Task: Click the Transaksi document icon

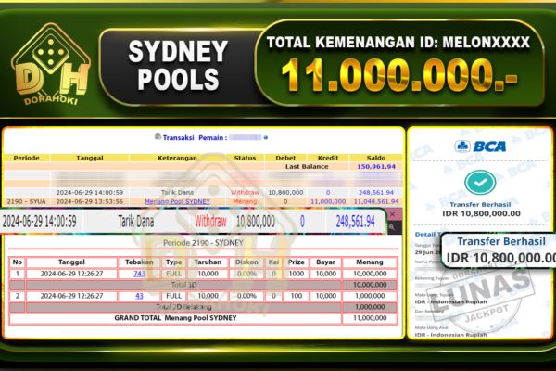Action: (x=158, y=136)
